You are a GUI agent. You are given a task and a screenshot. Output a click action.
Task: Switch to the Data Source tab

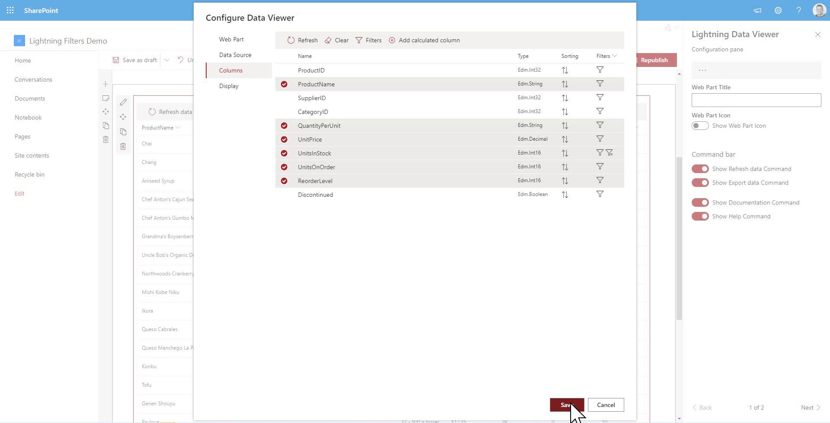pyautogui.click(x=239, y=55)
